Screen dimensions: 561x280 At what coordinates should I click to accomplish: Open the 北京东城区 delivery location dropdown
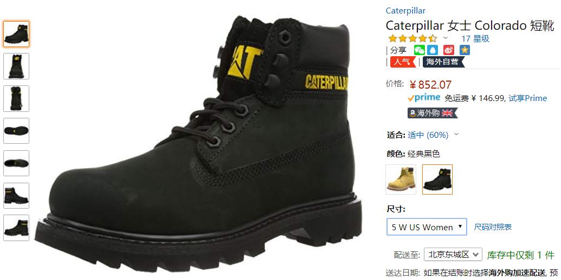453,255
